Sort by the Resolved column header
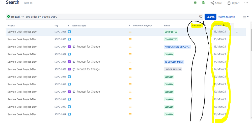The height and width of the screenshot is (123, 252). pyautogui.click(x=197, y=25)
